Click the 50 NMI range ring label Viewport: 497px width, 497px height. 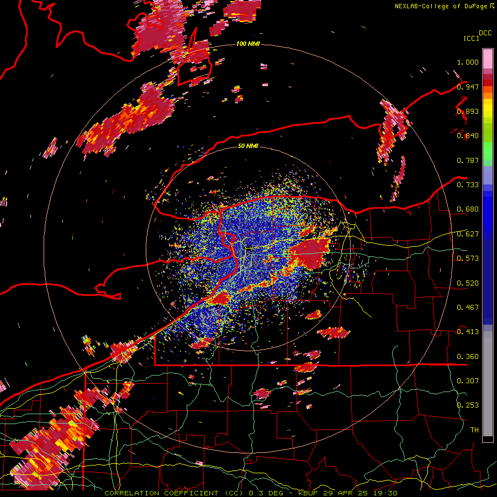248,146
